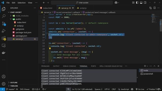Screen dimensions: 162x91
Task: Select the powershell terminal instance
Action: point(151,74)
